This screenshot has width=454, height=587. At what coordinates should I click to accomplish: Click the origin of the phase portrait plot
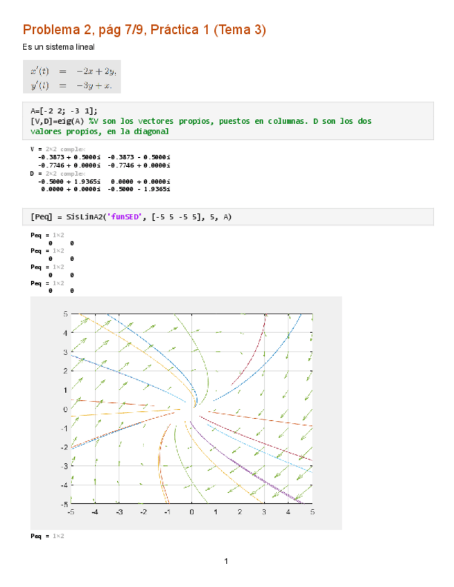coord(192,408)
